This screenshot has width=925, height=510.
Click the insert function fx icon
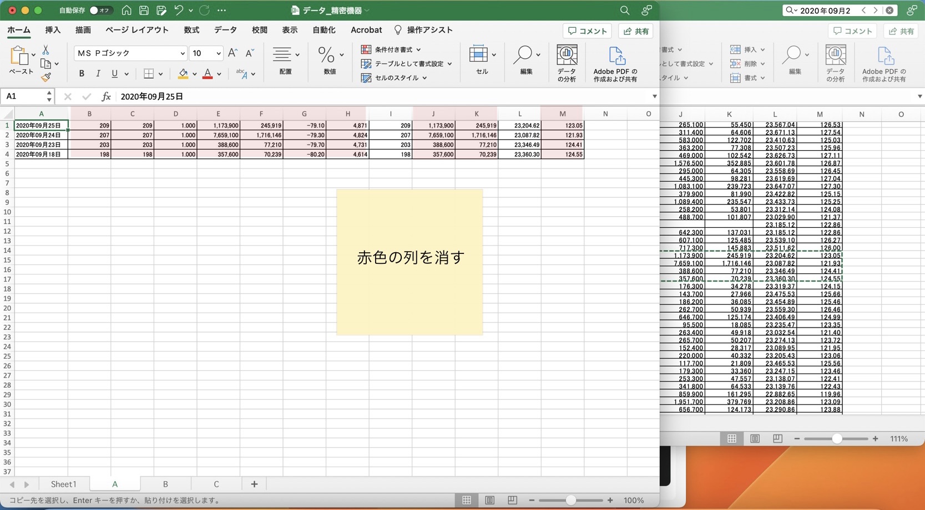(x=106, y=96)
